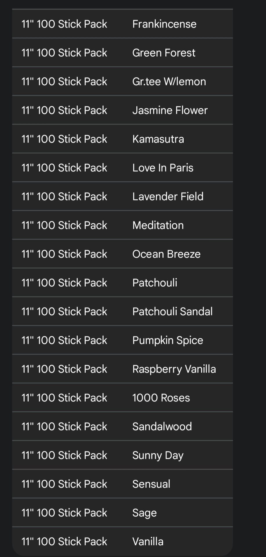
Task: Click the Meditation scent cell
Action: [x=158, y=225]
